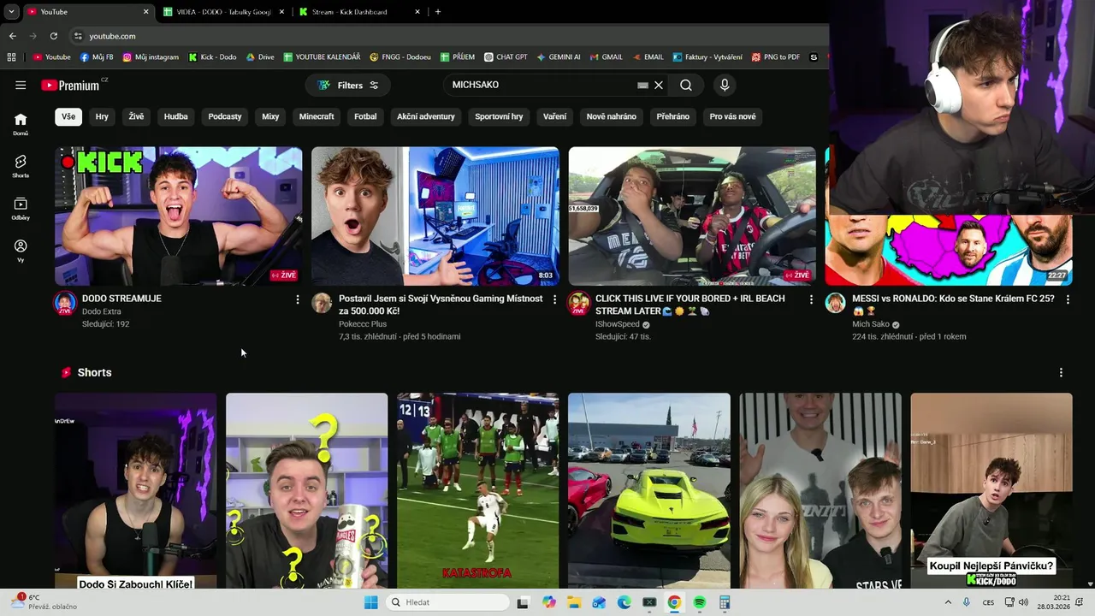Open DODO STREAMUJE video thumbnail

pyautogui.click(x=178, y=216)
